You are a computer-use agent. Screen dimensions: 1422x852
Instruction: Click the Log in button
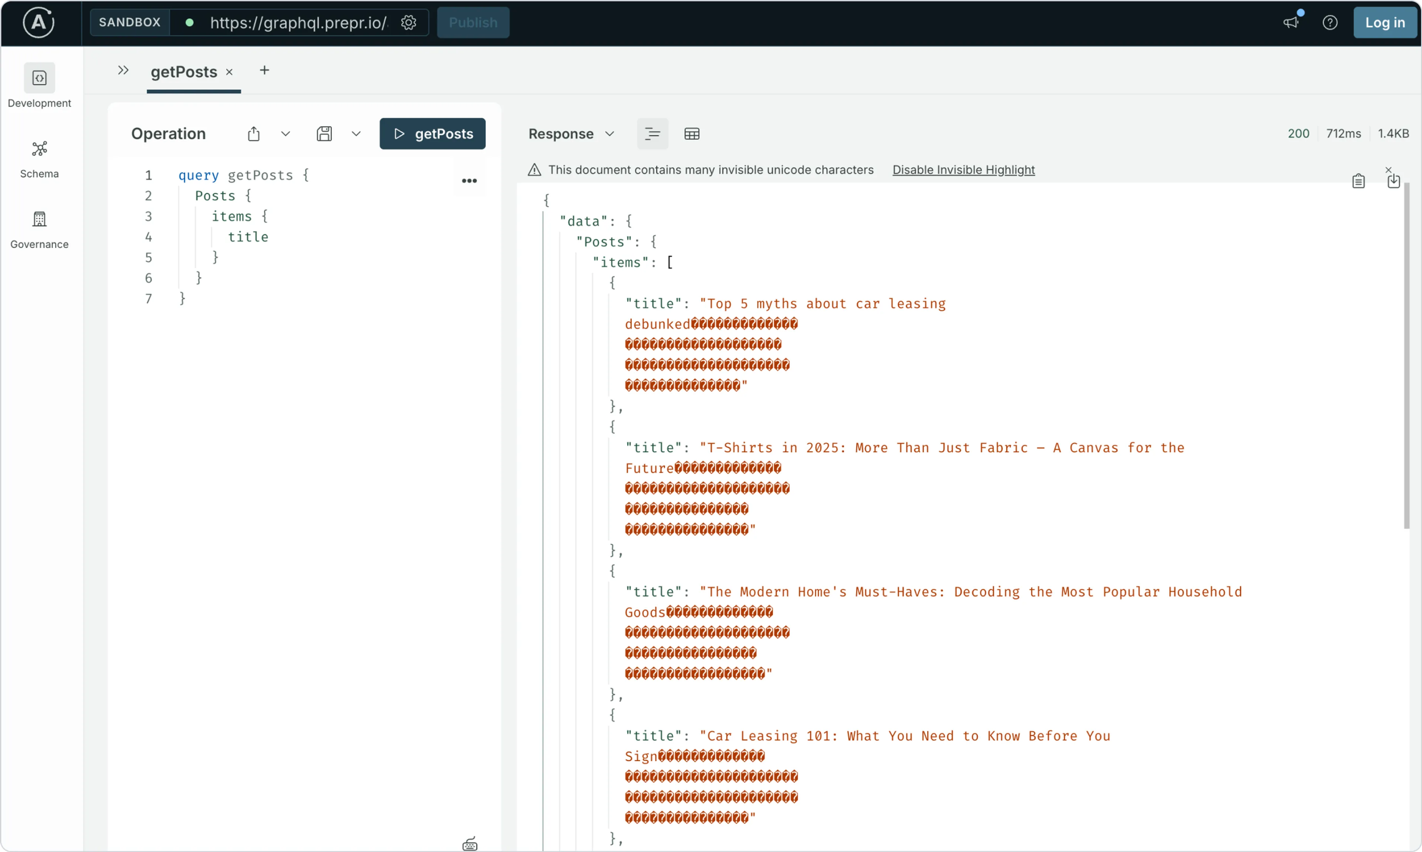[1384, 22]
